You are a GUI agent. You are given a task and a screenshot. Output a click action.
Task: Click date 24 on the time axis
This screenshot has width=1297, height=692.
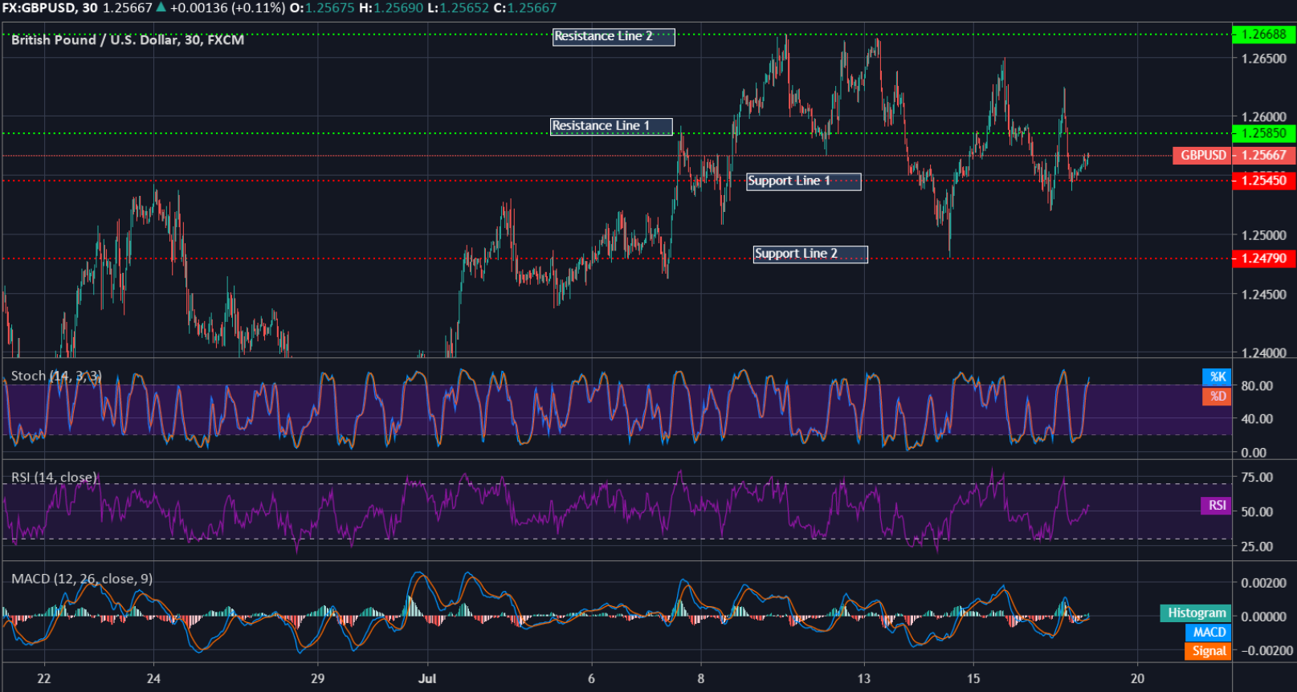[153, 679]
